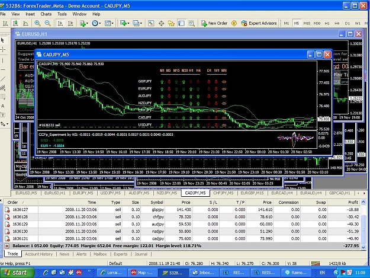Switch chart to line chart style

25,23
